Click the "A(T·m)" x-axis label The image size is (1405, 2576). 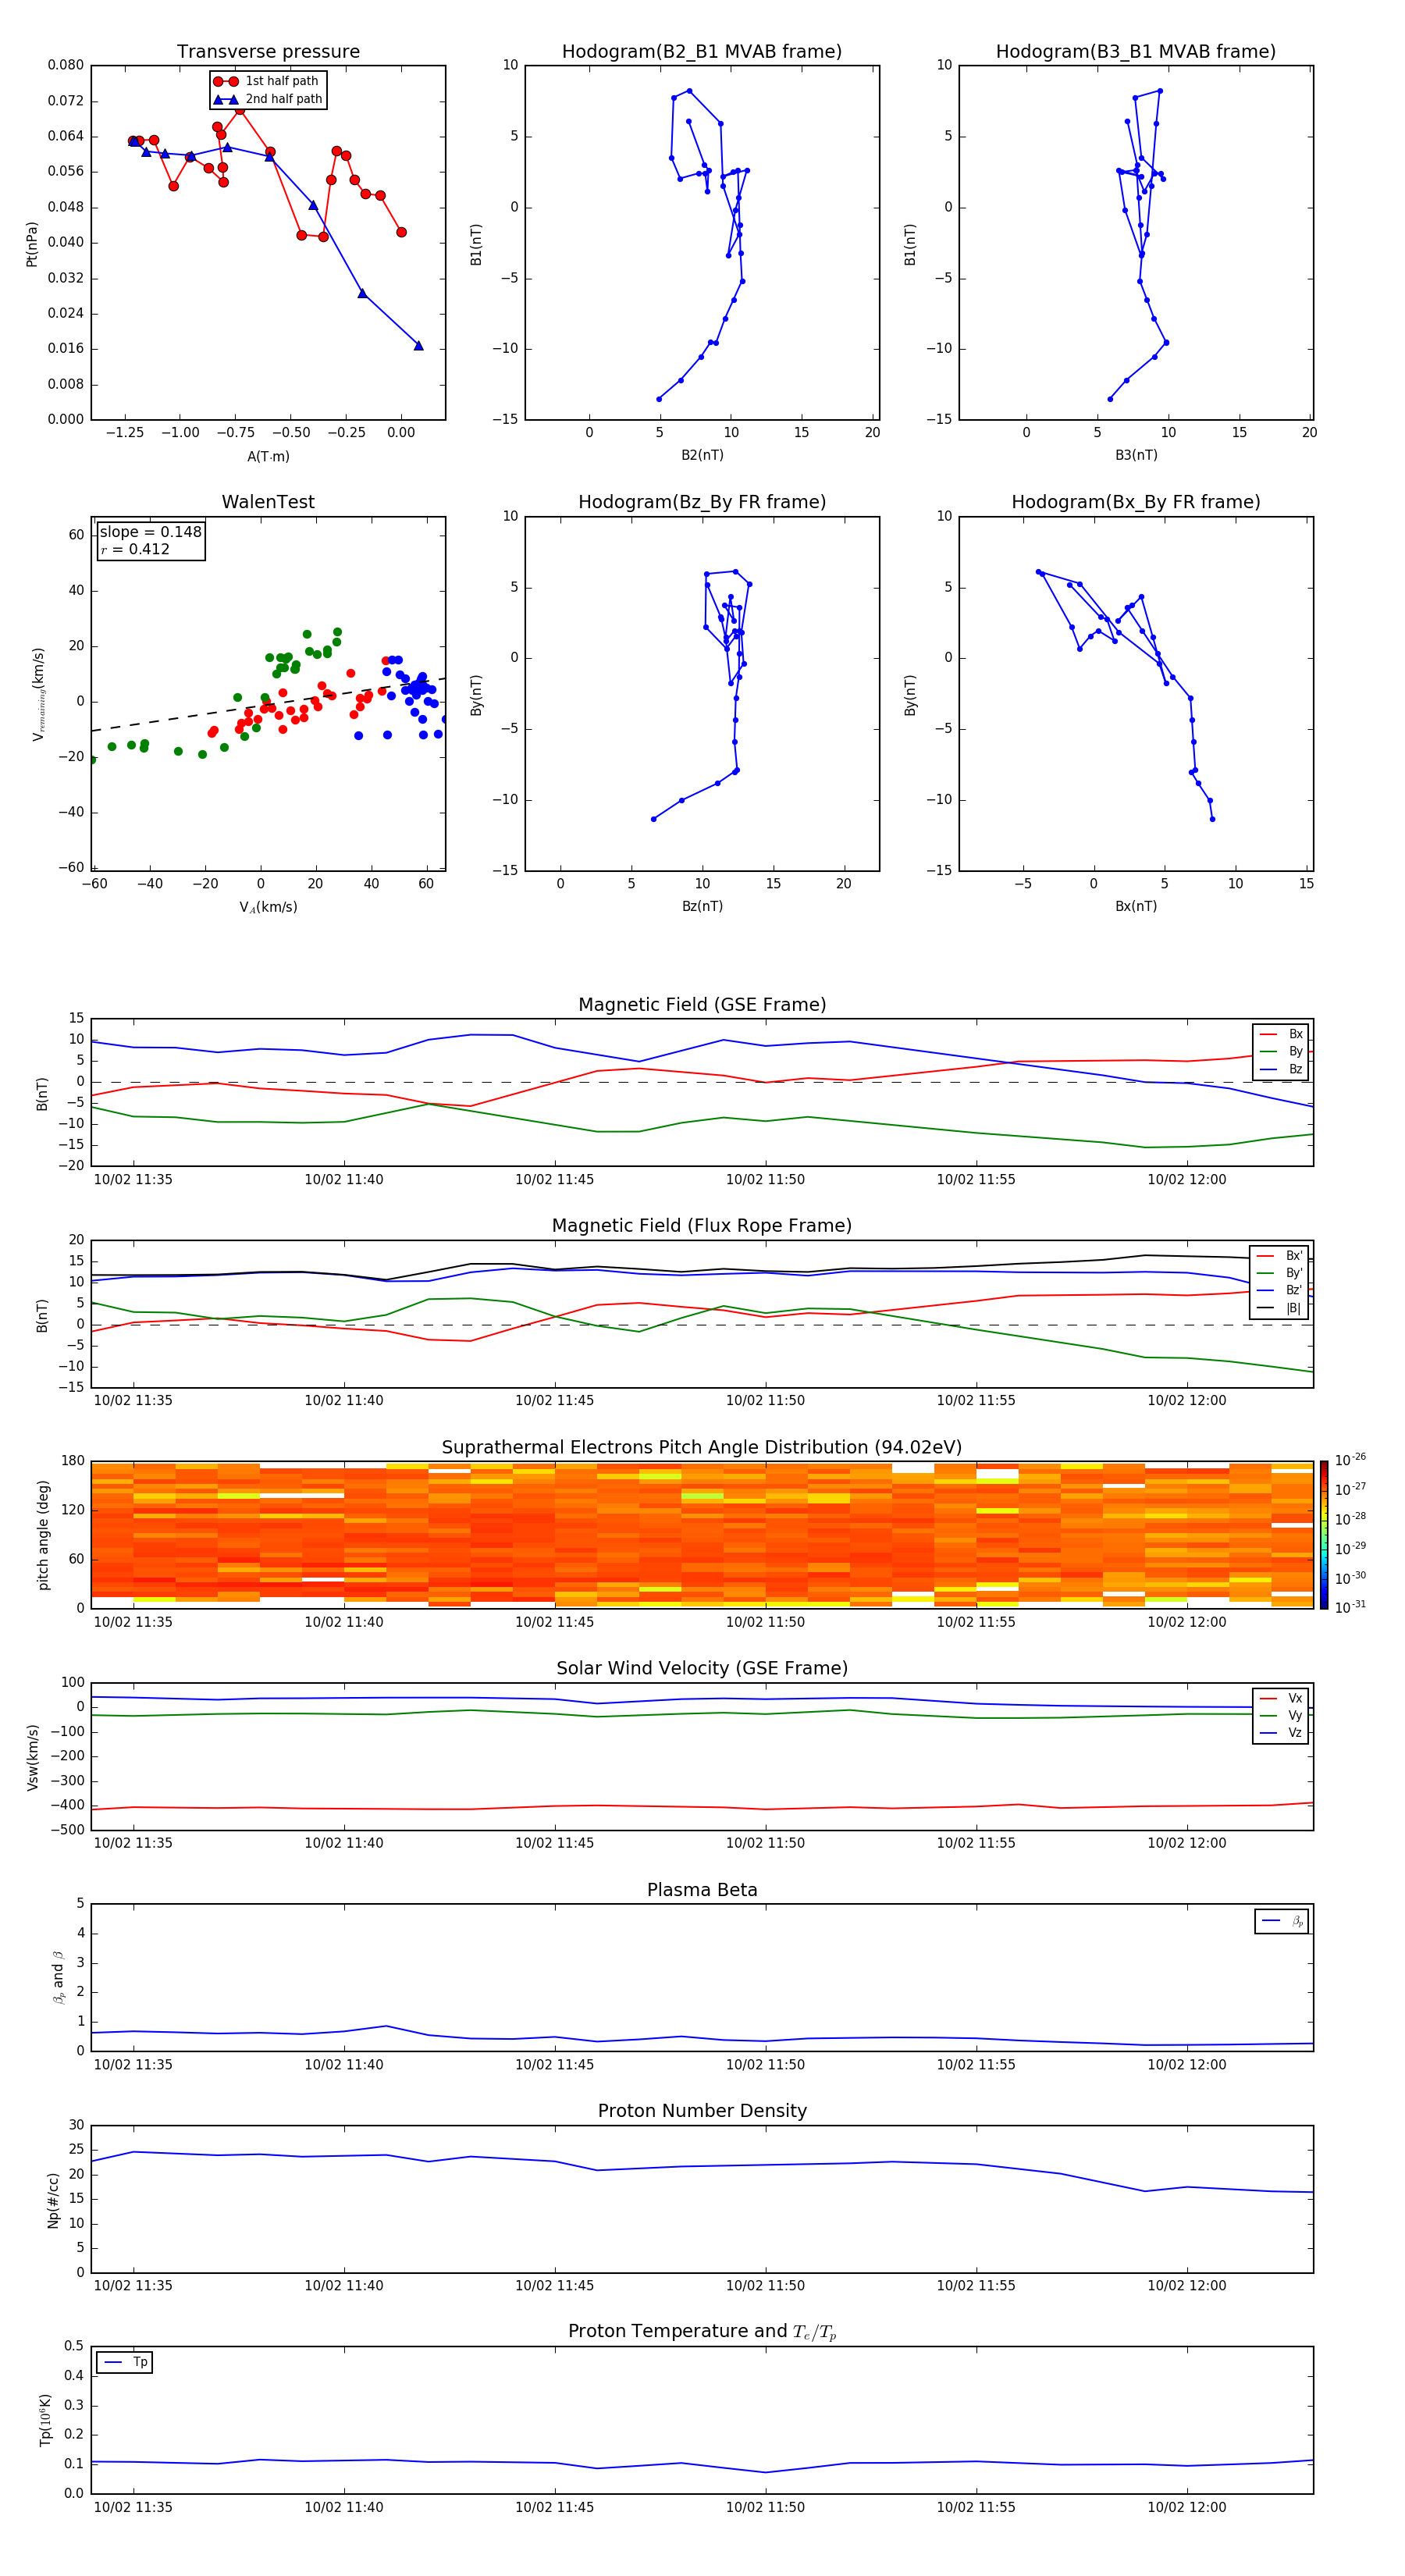coord(268,456)
